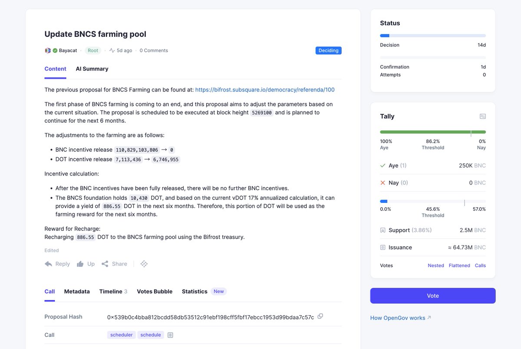Click the Support threshold progress bar

pyautogui.click(x=433, y=201)
